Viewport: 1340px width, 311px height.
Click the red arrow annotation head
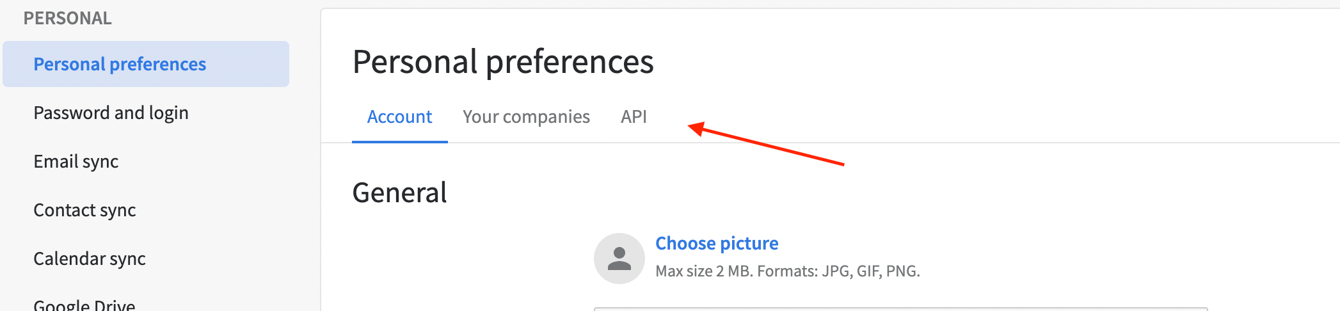(696, 129)
